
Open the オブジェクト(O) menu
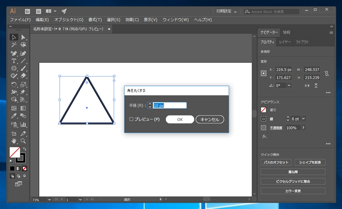[69, 20]
